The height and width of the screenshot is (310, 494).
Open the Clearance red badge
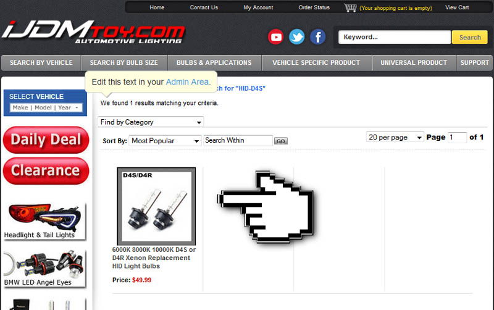pos(46,171)
